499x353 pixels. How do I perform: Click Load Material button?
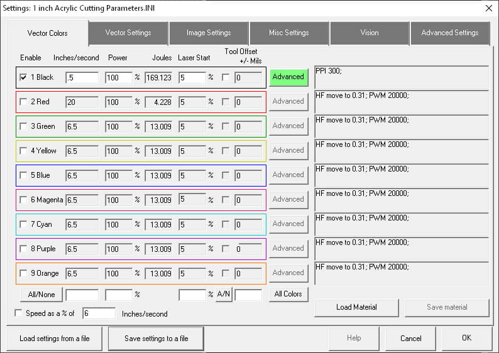point(356,307)
